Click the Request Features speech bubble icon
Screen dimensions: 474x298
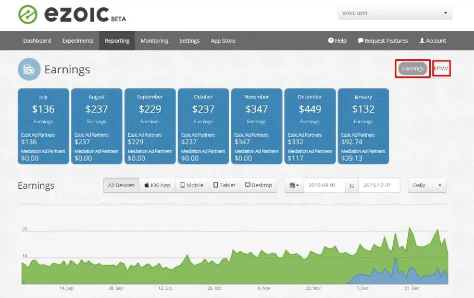pos(360,41)
